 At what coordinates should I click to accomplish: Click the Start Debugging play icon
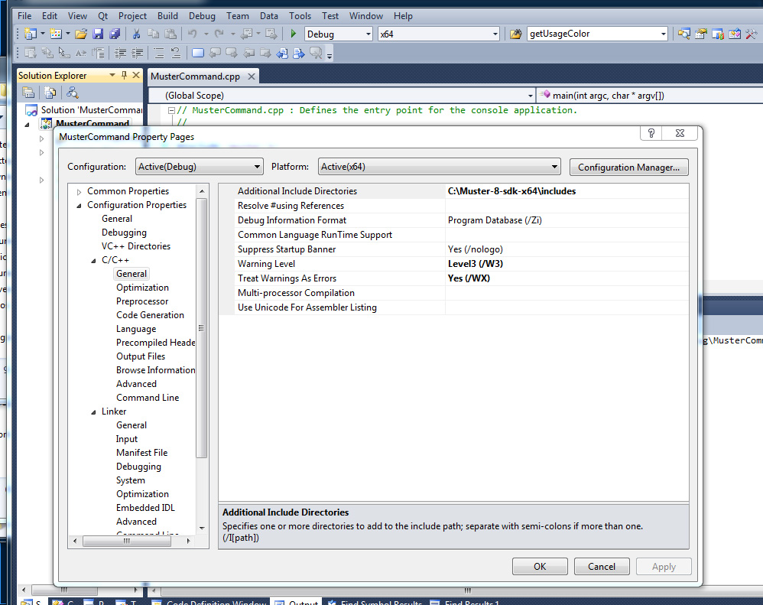(293, 34)
